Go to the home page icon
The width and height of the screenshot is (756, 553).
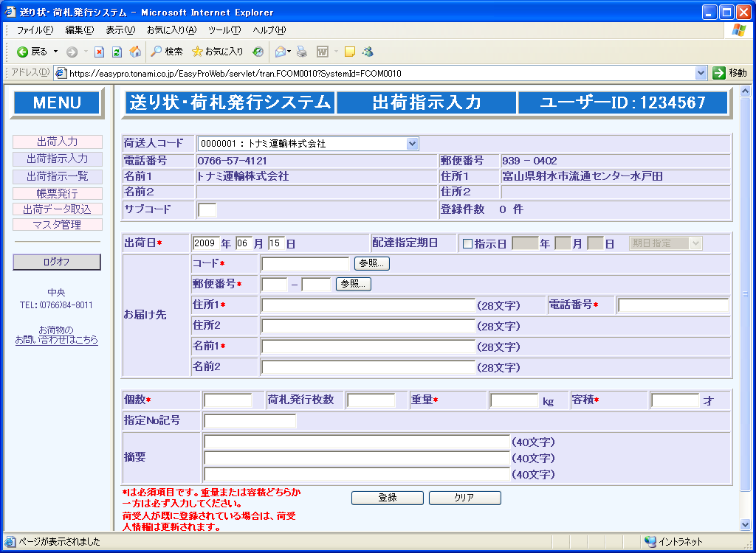[x=136, y=52]
